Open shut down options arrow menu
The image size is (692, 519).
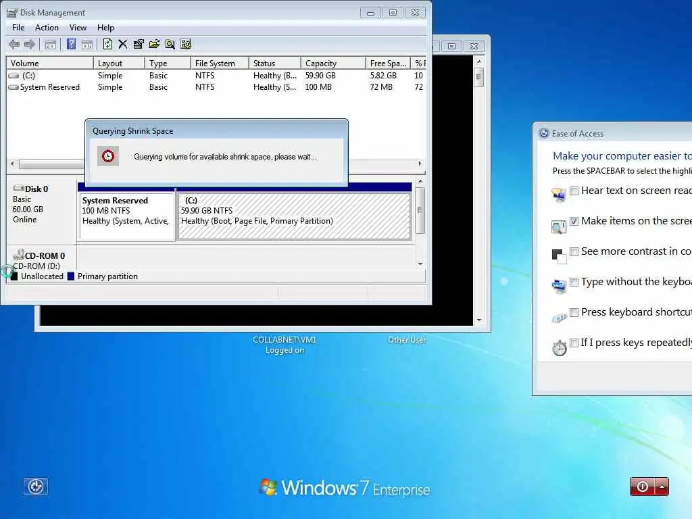click(x=662, y=487)
